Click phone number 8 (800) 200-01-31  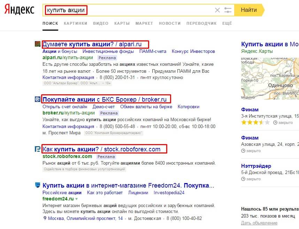tap(117, 78)
